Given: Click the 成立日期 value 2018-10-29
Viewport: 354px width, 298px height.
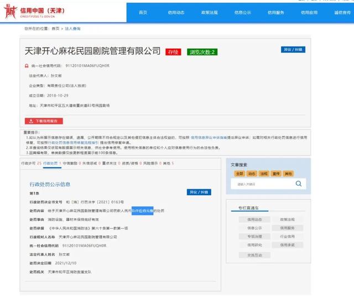Looking at the screenshot, I should tap(58, 96).
